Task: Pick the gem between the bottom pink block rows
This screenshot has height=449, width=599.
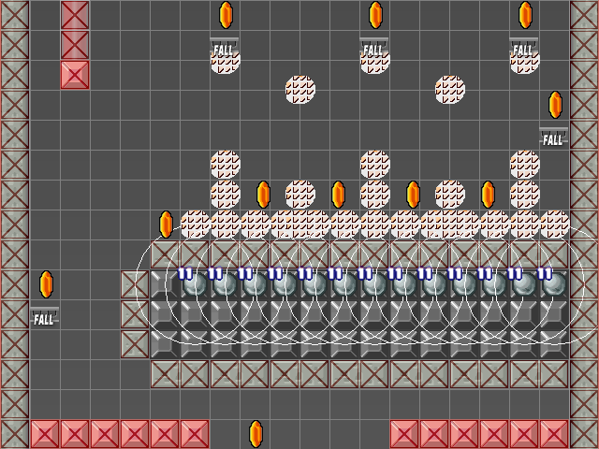Action: 256,434
